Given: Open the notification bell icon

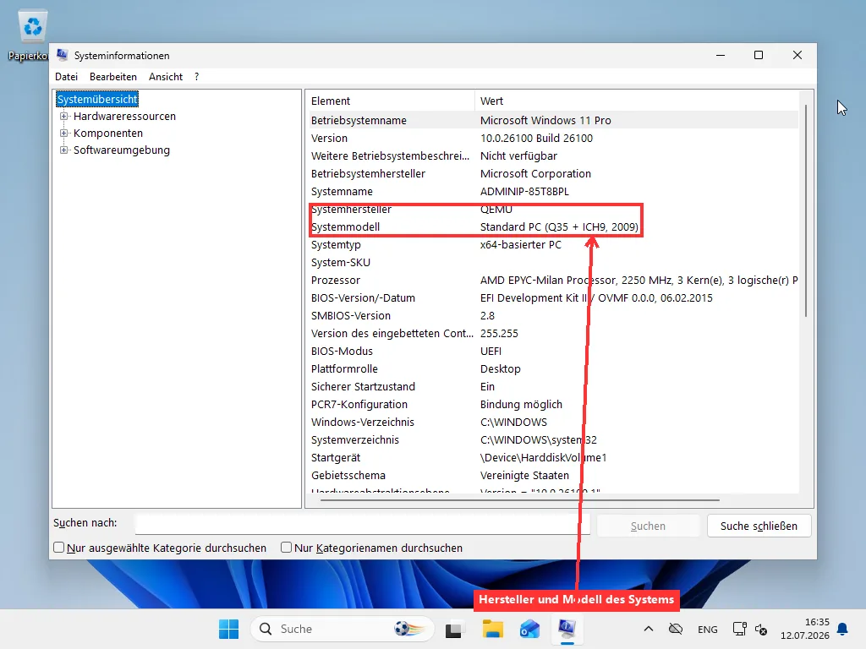Looking at the screenshot, I should 842,629.
